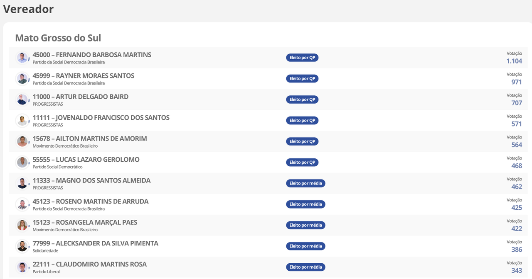Click the 707 vote count
This screenshot has height=279, width=532.
517,103
